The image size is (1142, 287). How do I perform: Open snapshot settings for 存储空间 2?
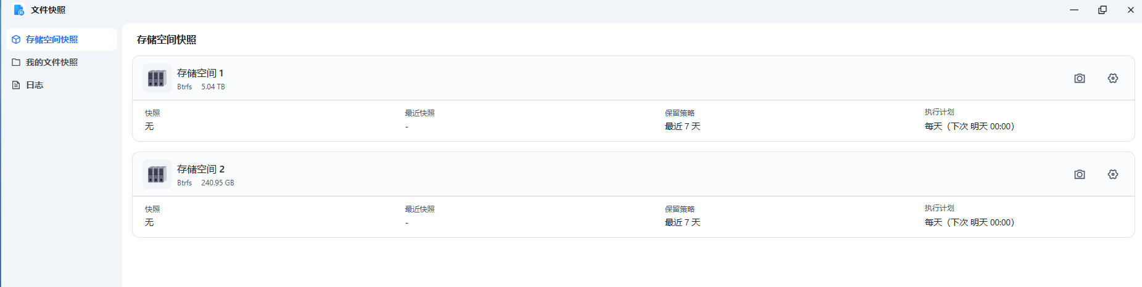1112,174
